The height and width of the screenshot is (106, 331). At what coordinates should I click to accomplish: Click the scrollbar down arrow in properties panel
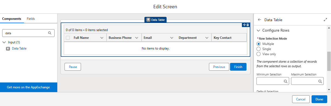329,90
